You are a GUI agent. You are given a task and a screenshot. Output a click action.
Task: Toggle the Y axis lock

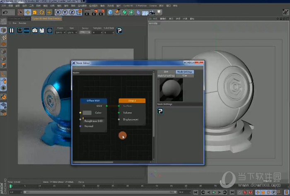[x=65, y=12]
